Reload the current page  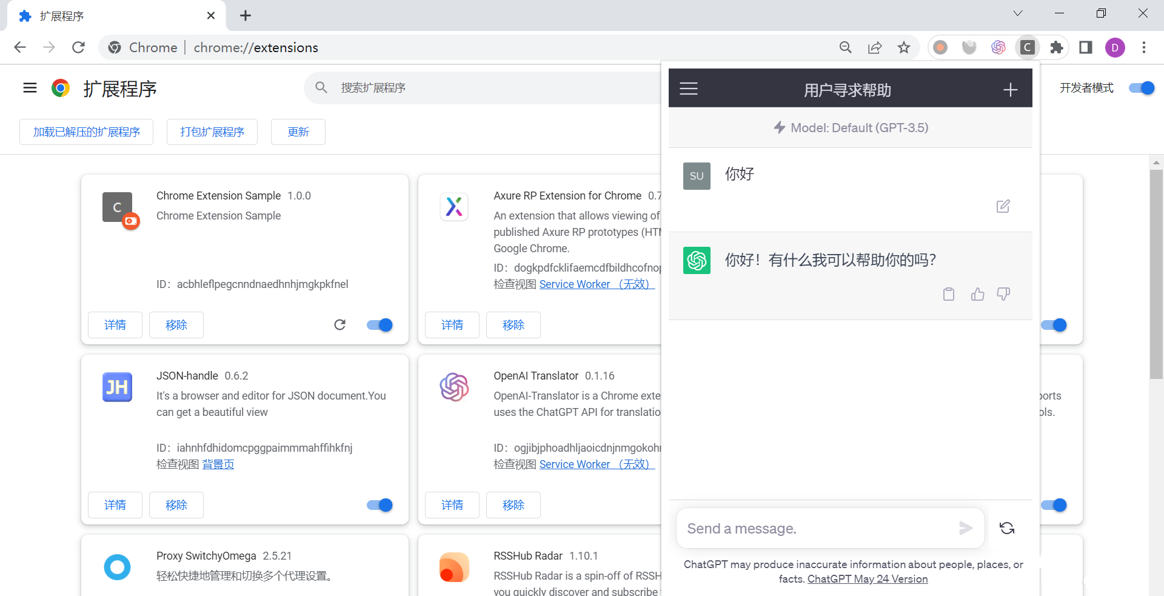pos(78,47)
